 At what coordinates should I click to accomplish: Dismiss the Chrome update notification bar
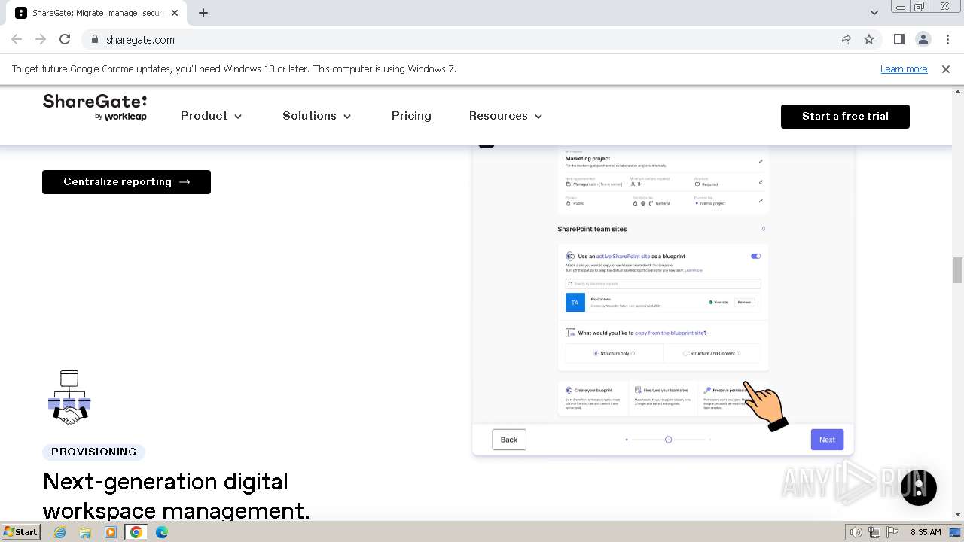coord(946,69)
